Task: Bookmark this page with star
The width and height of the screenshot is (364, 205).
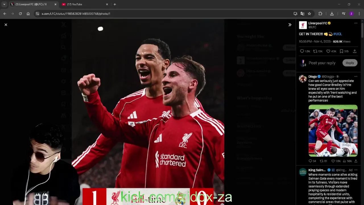Action: [309, 14]
